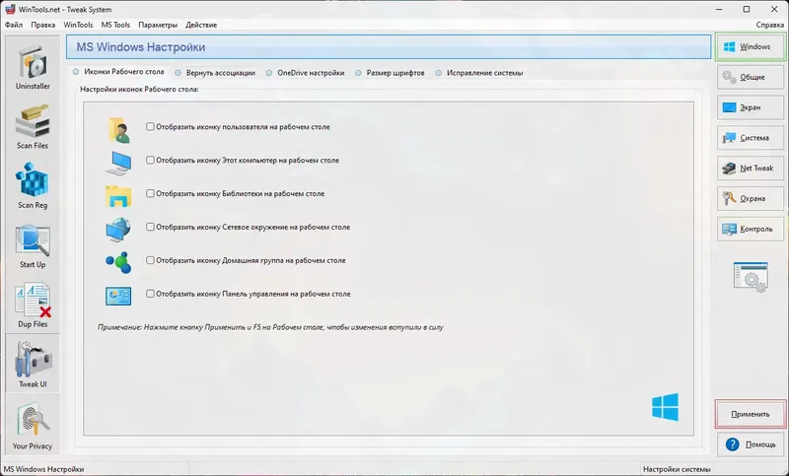Open the Файл menu
Screen dimensions: 789x476
coord(14,25)
